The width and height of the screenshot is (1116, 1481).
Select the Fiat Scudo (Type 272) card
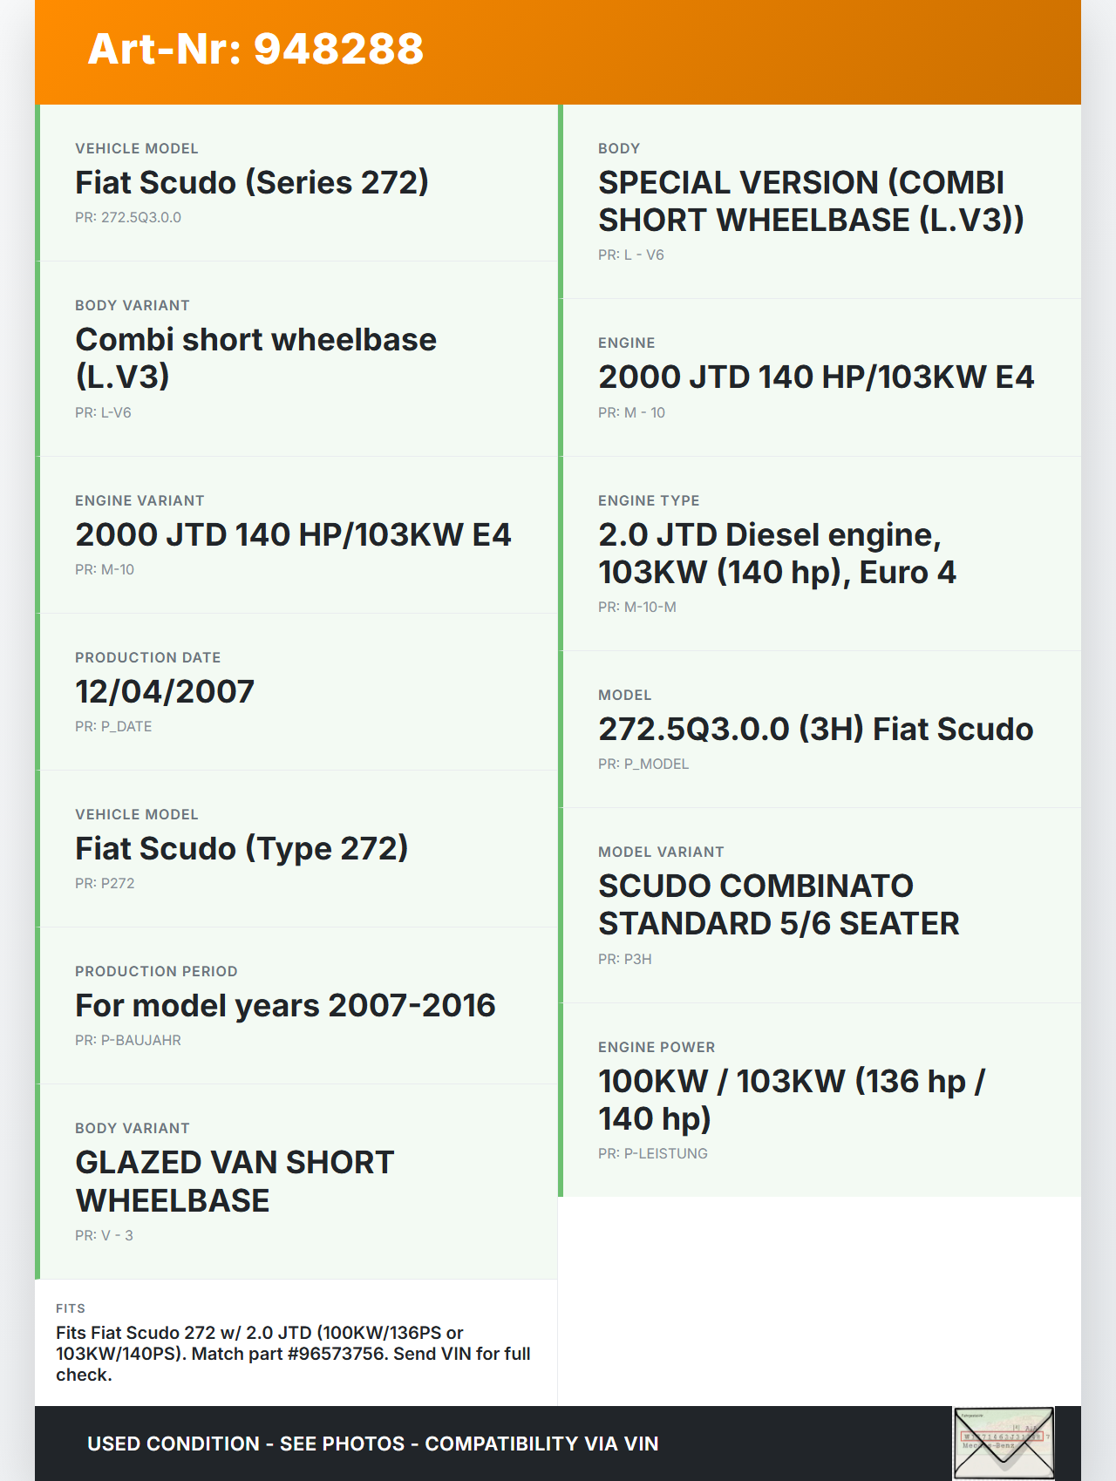[x=242, y=848]
